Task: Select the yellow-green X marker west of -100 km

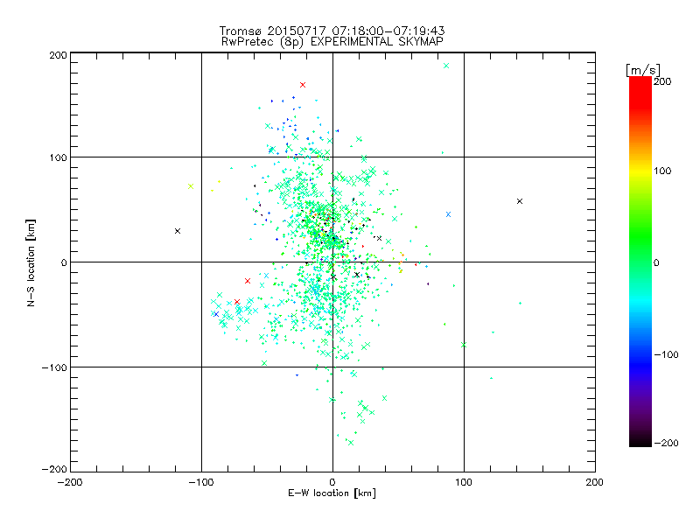Action: [191, 186]
